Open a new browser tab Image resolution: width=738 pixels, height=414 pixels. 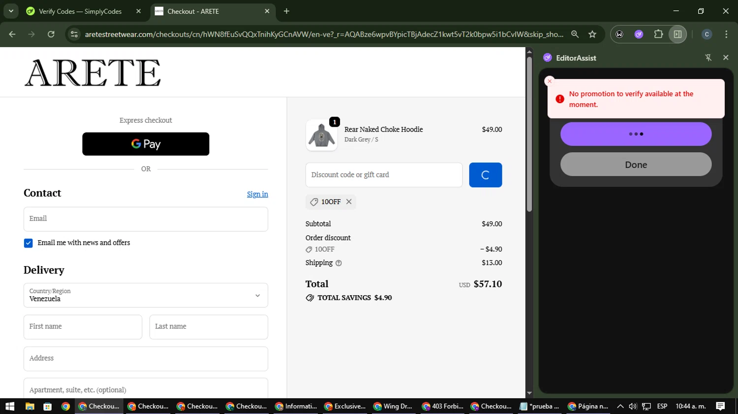click(x=286, y=11)
